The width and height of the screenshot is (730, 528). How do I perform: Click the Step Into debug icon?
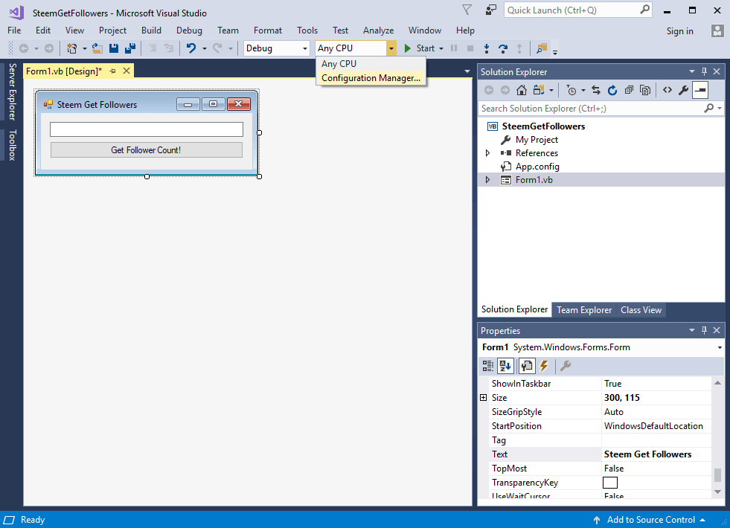pyautogui.click(x=487, y=48)
